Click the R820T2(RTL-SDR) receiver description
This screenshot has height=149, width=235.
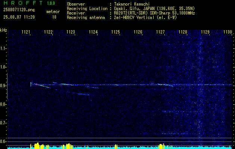(x=154, y=13)
